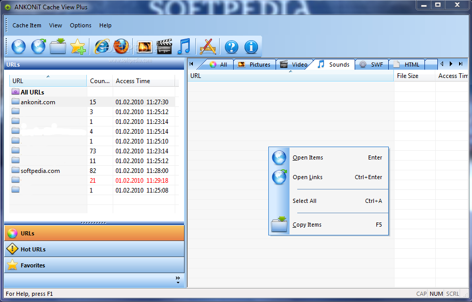Select the row with count 11
The width and height of the screenshot is (472, 302).
point(92,161)
